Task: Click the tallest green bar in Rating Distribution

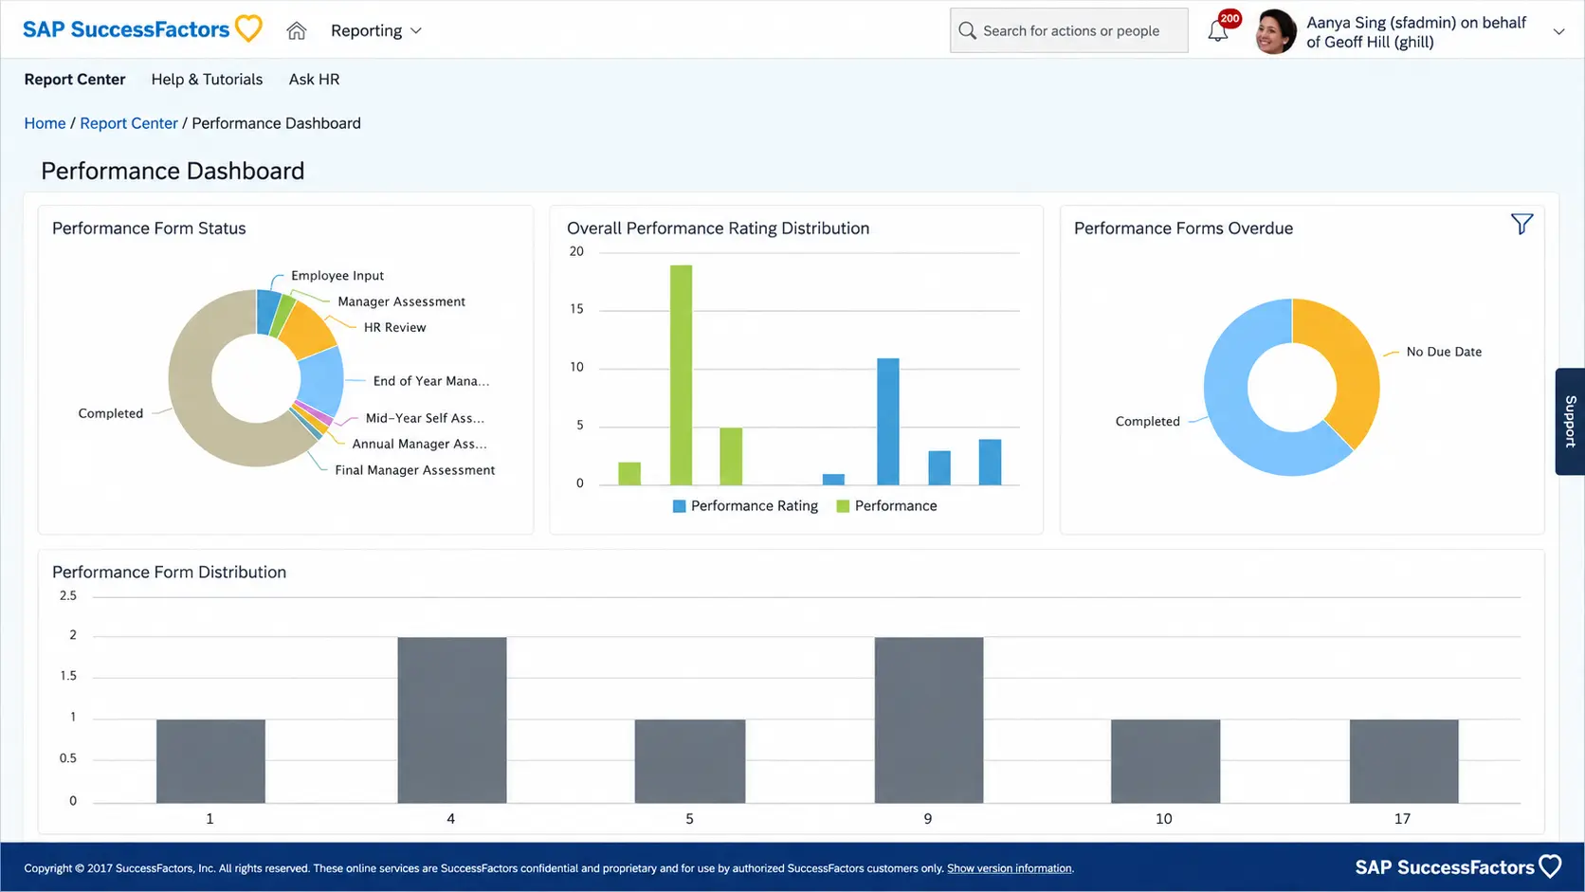Action: click(681, 375)
